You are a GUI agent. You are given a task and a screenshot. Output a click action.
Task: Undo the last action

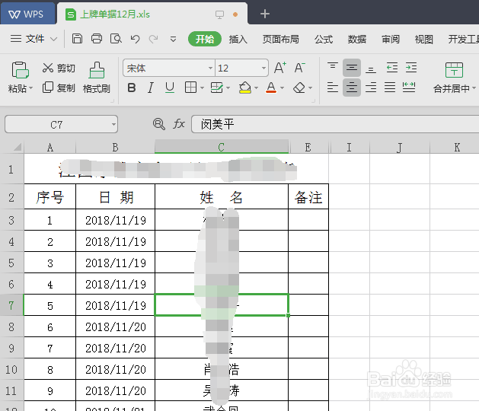[135, 39]
